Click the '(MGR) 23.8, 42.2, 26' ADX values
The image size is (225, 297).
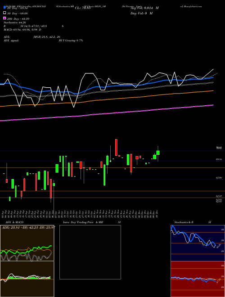[47, 37]
